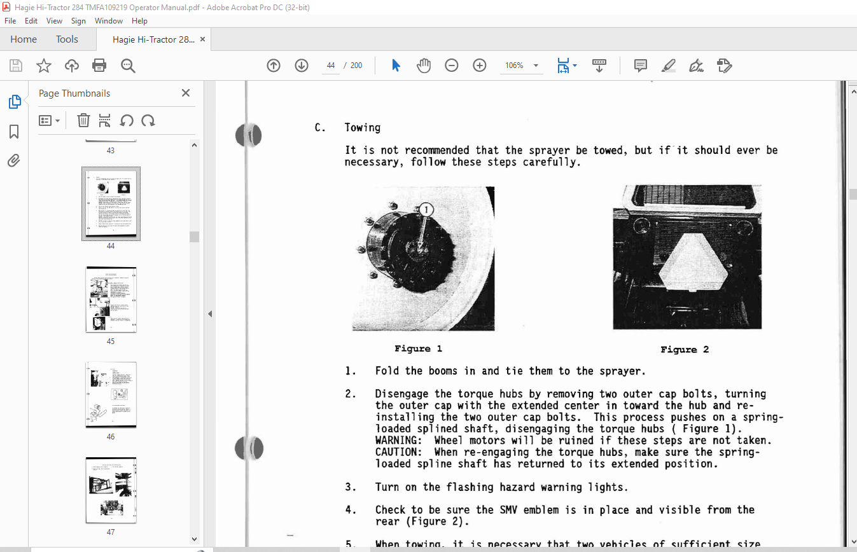Rotate page counterclockwise

pyautogui.click(x=127, y=120)
